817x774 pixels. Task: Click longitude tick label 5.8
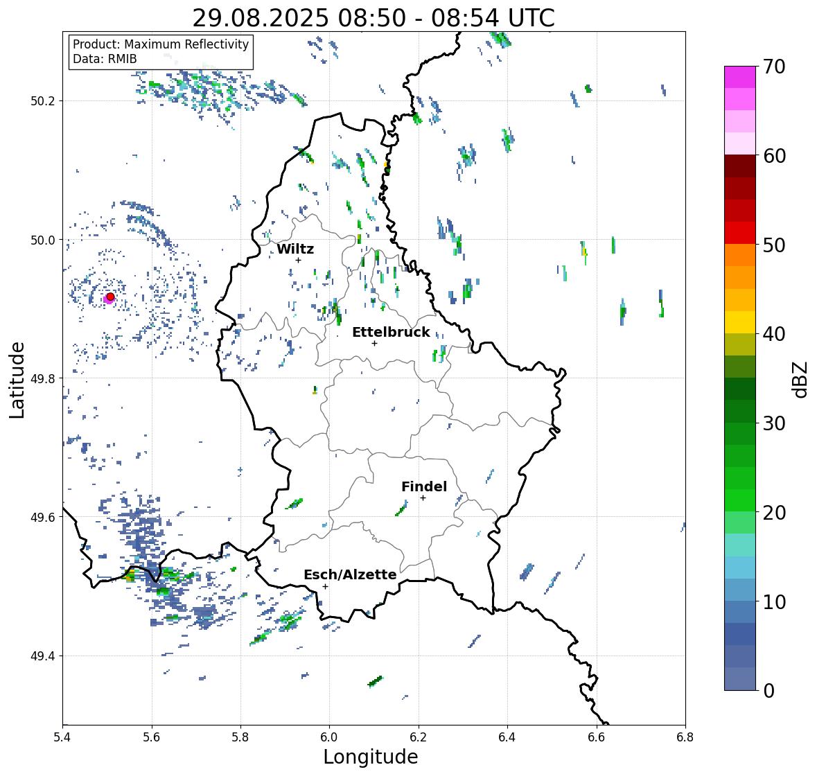pos(240,737)
